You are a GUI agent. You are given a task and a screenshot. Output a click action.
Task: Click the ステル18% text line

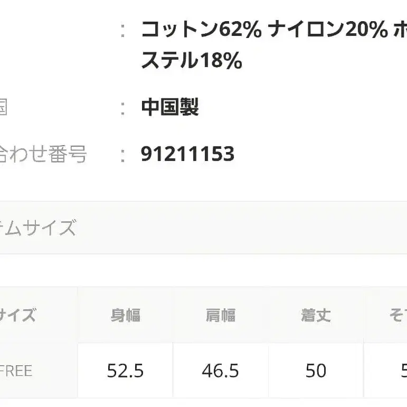(x=192, y=61)
